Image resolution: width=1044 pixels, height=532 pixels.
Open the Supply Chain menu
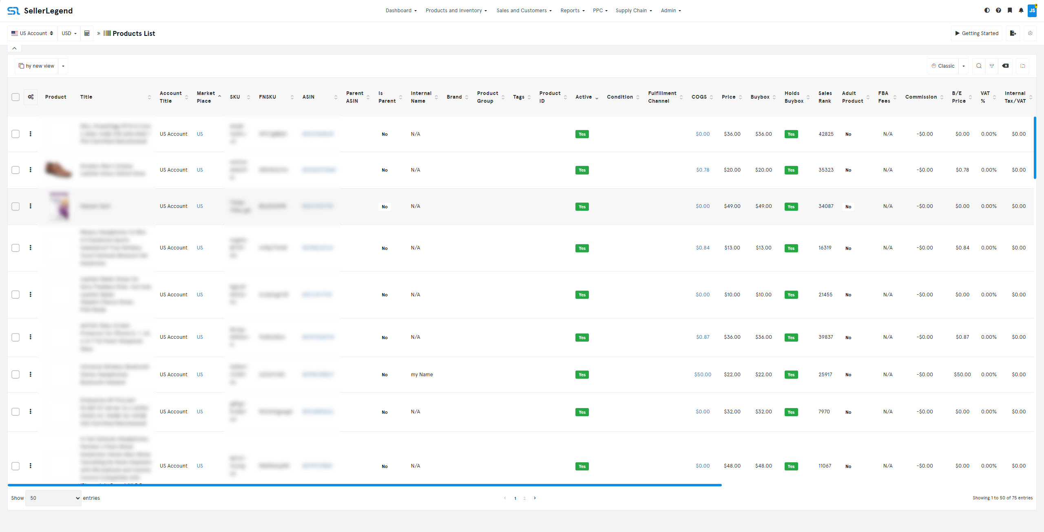coord(634,11)
